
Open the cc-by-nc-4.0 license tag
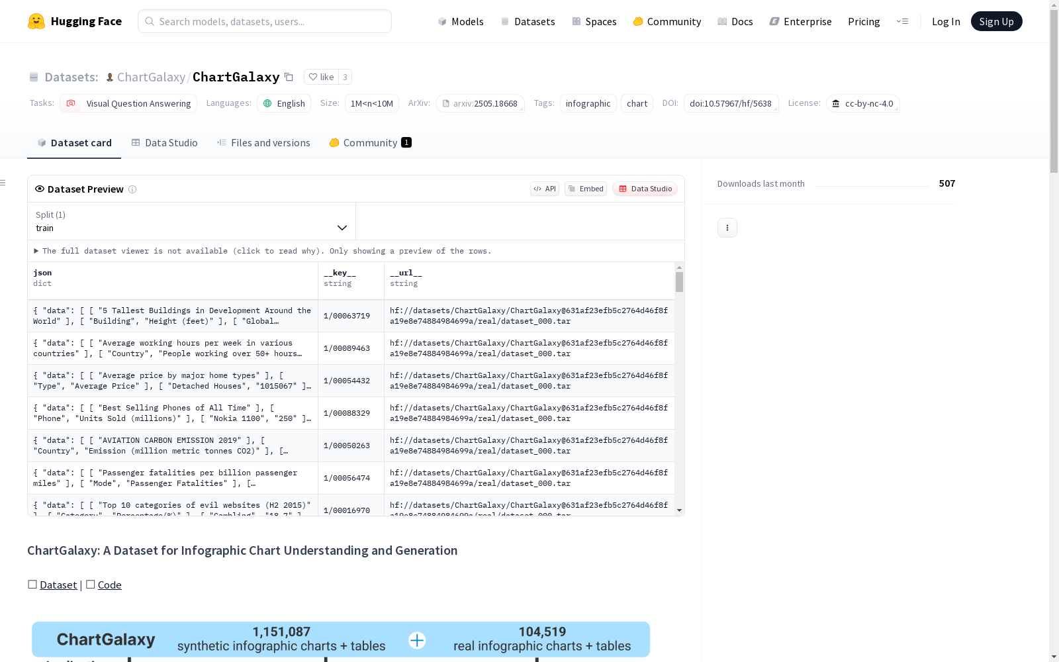pos(863,103)
